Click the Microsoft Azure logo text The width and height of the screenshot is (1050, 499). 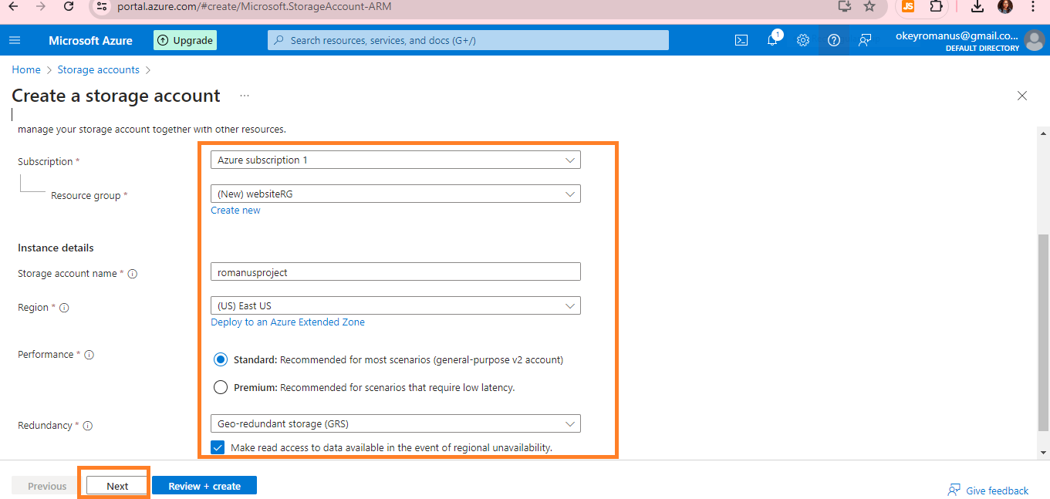(x=90, y=40)
